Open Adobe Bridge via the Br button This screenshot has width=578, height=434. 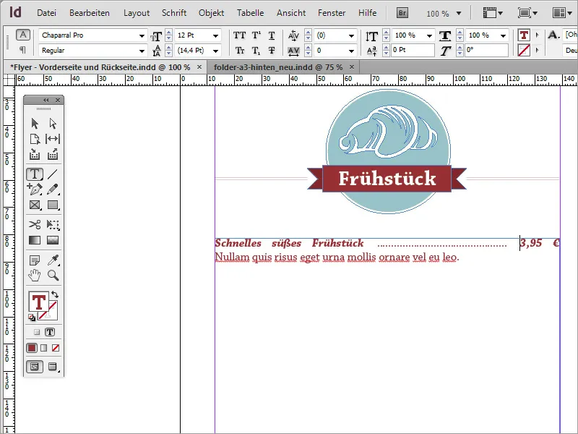point(402,12)
